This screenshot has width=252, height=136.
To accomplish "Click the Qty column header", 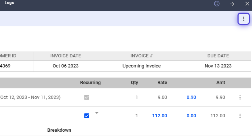I will point(135,83).
